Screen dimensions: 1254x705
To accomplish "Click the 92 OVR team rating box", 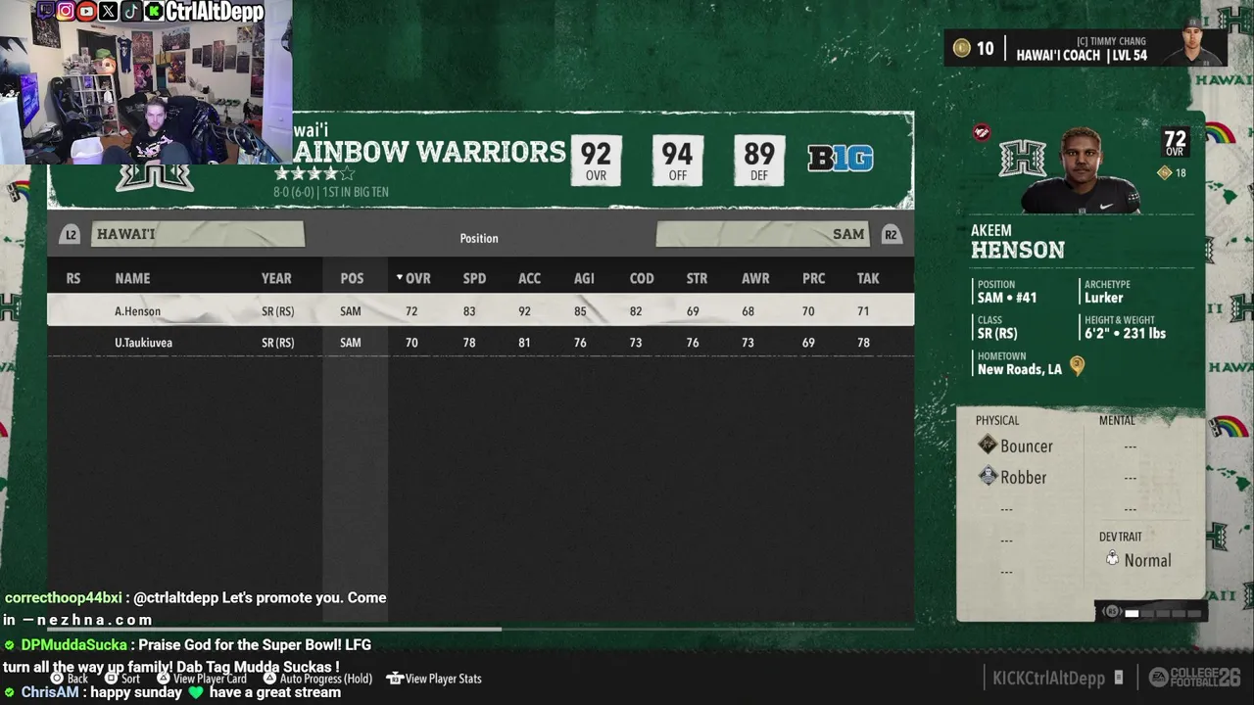I will [596, 160].
